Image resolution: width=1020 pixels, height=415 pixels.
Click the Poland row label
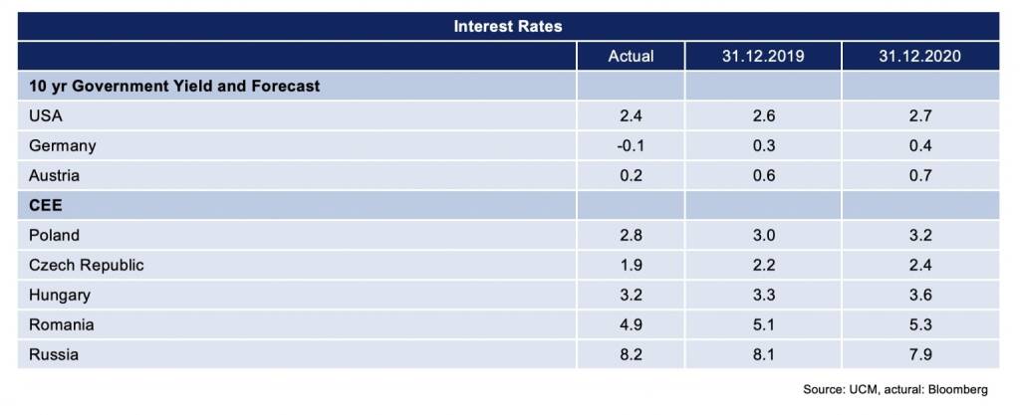click(54, 236)
